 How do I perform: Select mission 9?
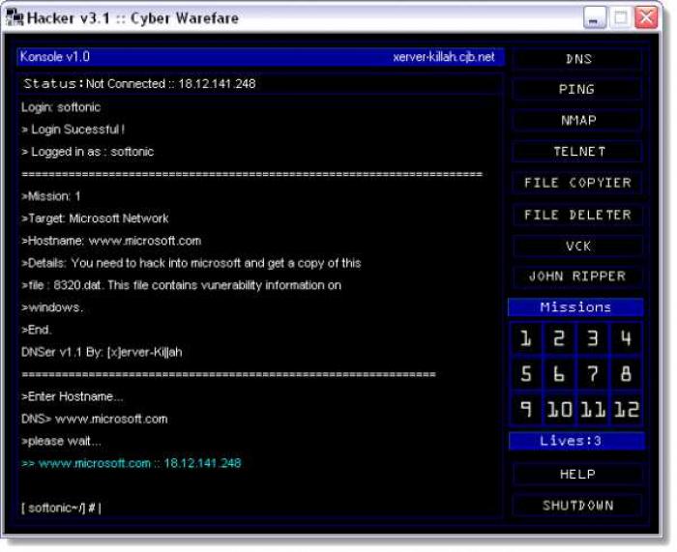click(526, 409)
